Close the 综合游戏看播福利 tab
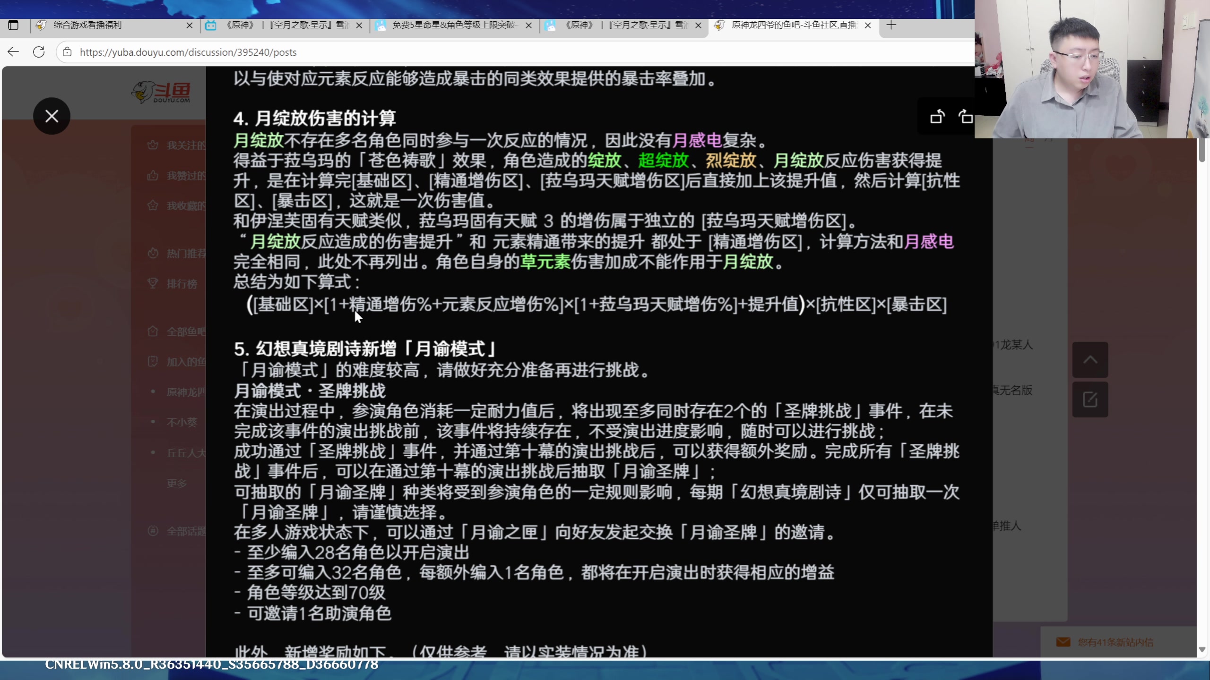Image resolution: width=1210 pixels, height=680 pixels. pyautogui.click(x=190, y=25)
